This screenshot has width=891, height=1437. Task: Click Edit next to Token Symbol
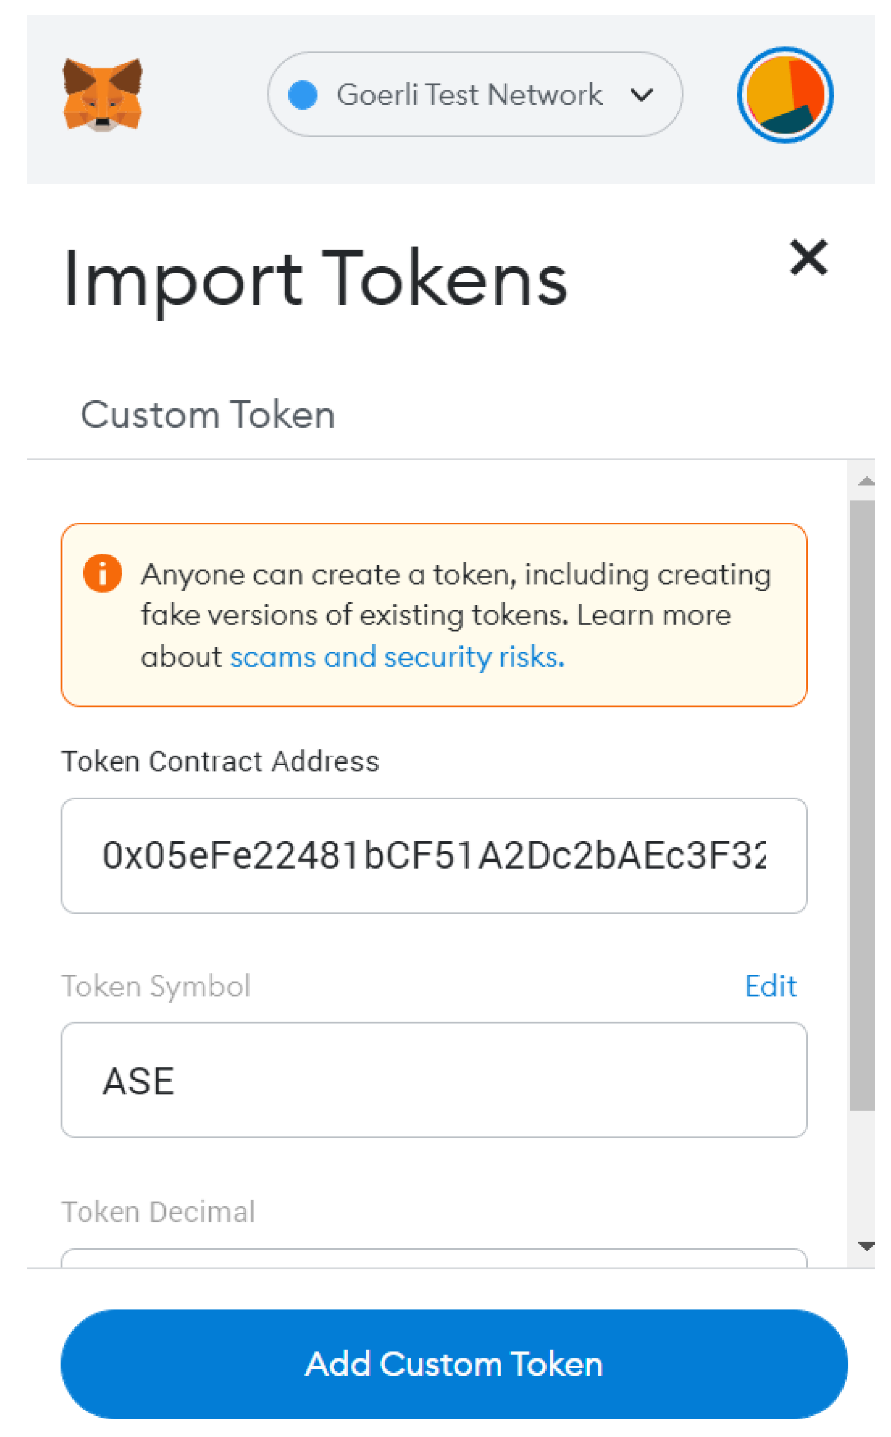pos(770,986)
